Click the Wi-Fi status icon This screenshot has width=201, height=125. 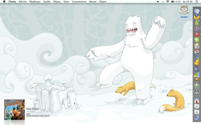[x=167, y=2]
